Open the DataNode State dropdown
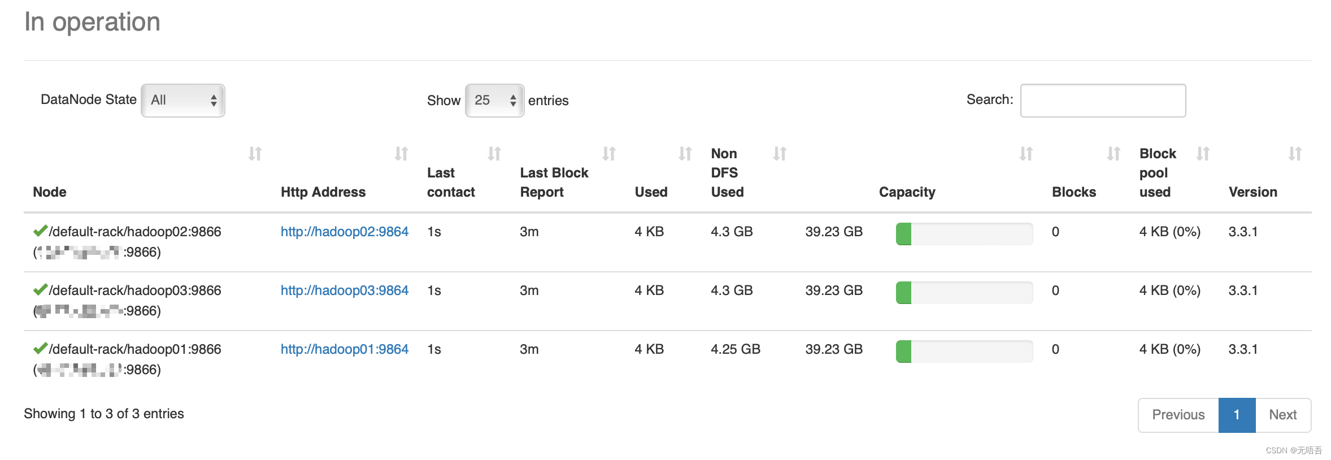 (183, 101)
